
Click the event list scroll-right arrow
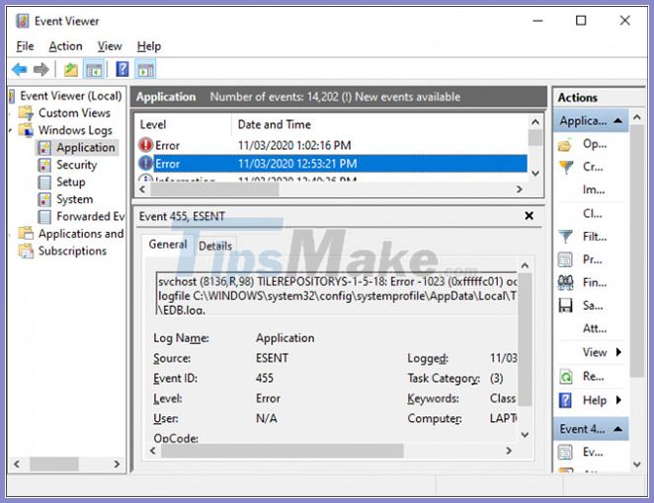[x=520, y=189]
